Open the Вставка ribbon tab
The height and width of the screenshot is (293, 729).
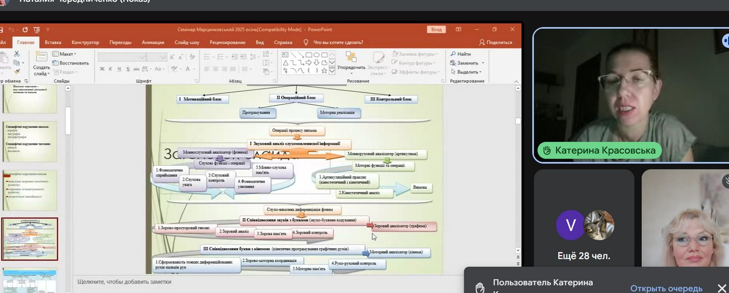[x=53, y=42]
